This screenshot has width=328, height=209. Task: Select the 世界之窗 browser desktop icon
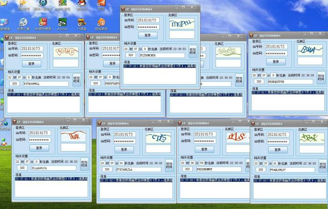click(23, 24)
